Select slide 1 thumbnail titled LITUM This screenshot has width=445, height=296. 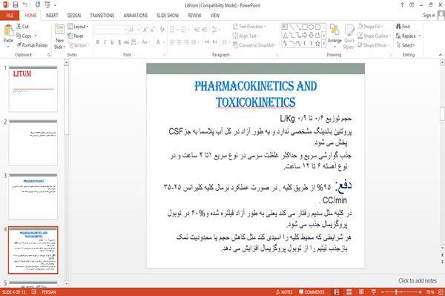click(x=33, y=89)
